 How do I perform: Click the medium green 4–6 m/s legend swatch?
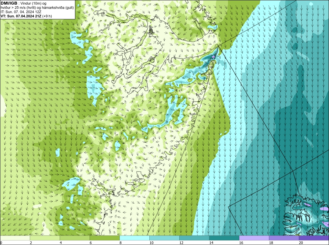point(75,238)
